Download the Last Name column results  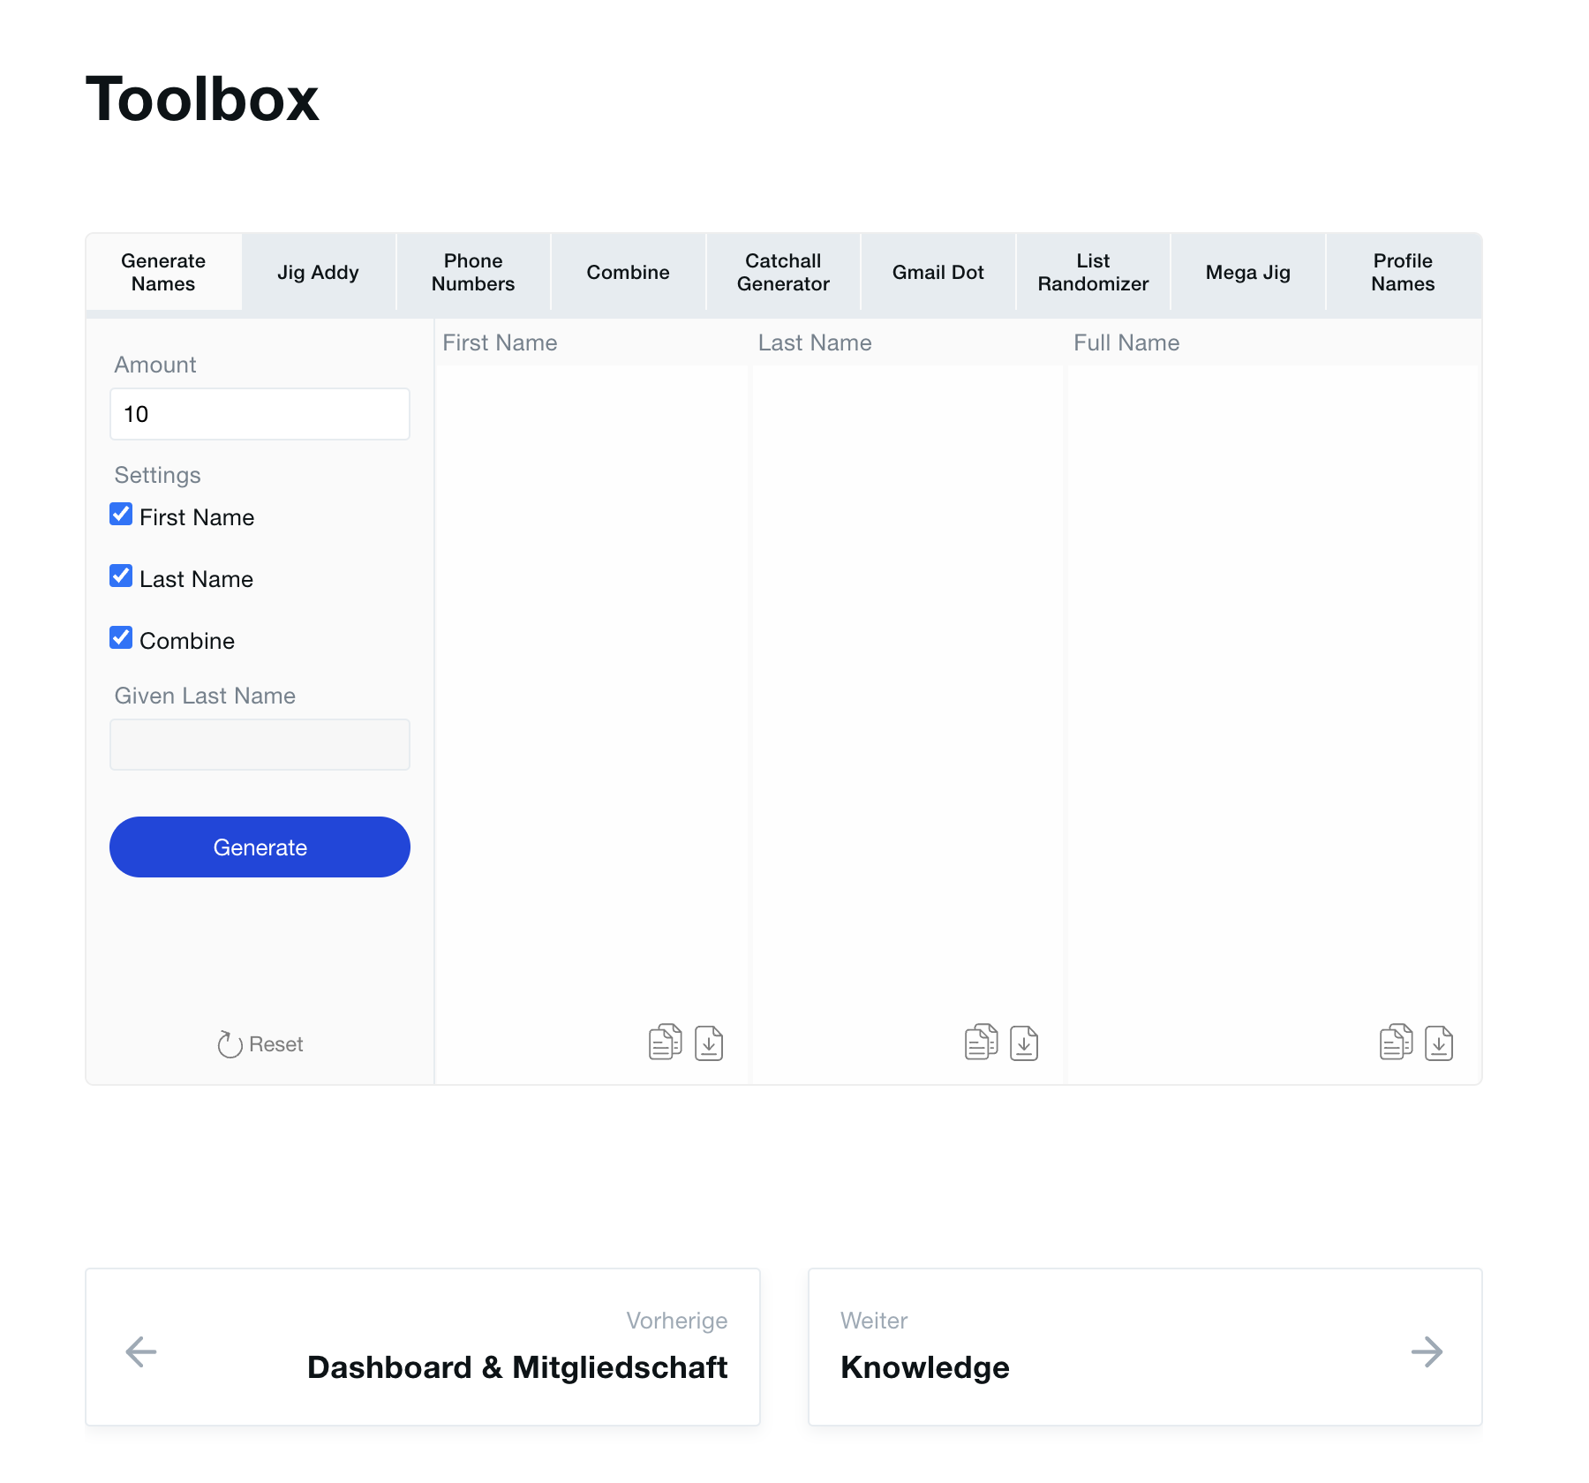[1023, 1042]
